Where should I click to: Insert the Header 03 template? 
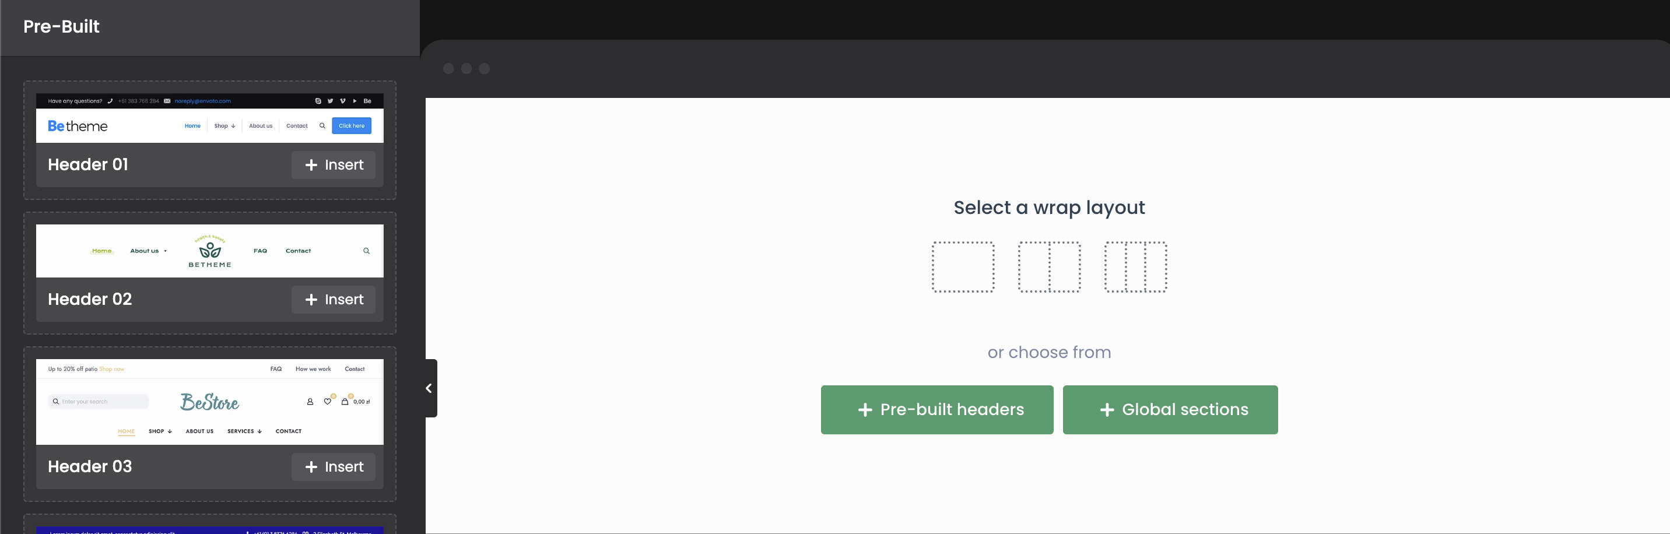(x=333, y=466)
